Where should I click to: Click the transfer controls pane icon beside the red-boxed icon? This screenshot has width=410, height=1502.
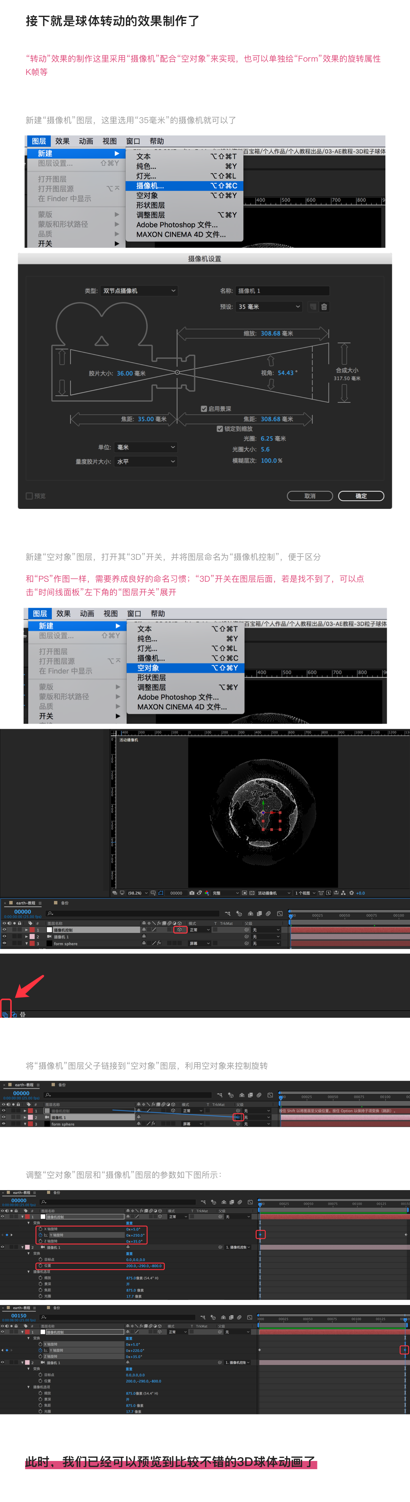tap(14, 1015)
